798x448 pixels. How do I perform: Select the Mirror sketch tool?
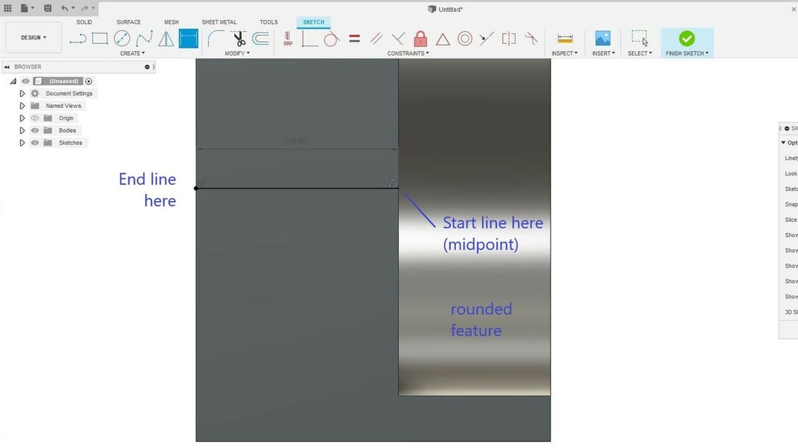pyautogui.click(x=166, y=38)
